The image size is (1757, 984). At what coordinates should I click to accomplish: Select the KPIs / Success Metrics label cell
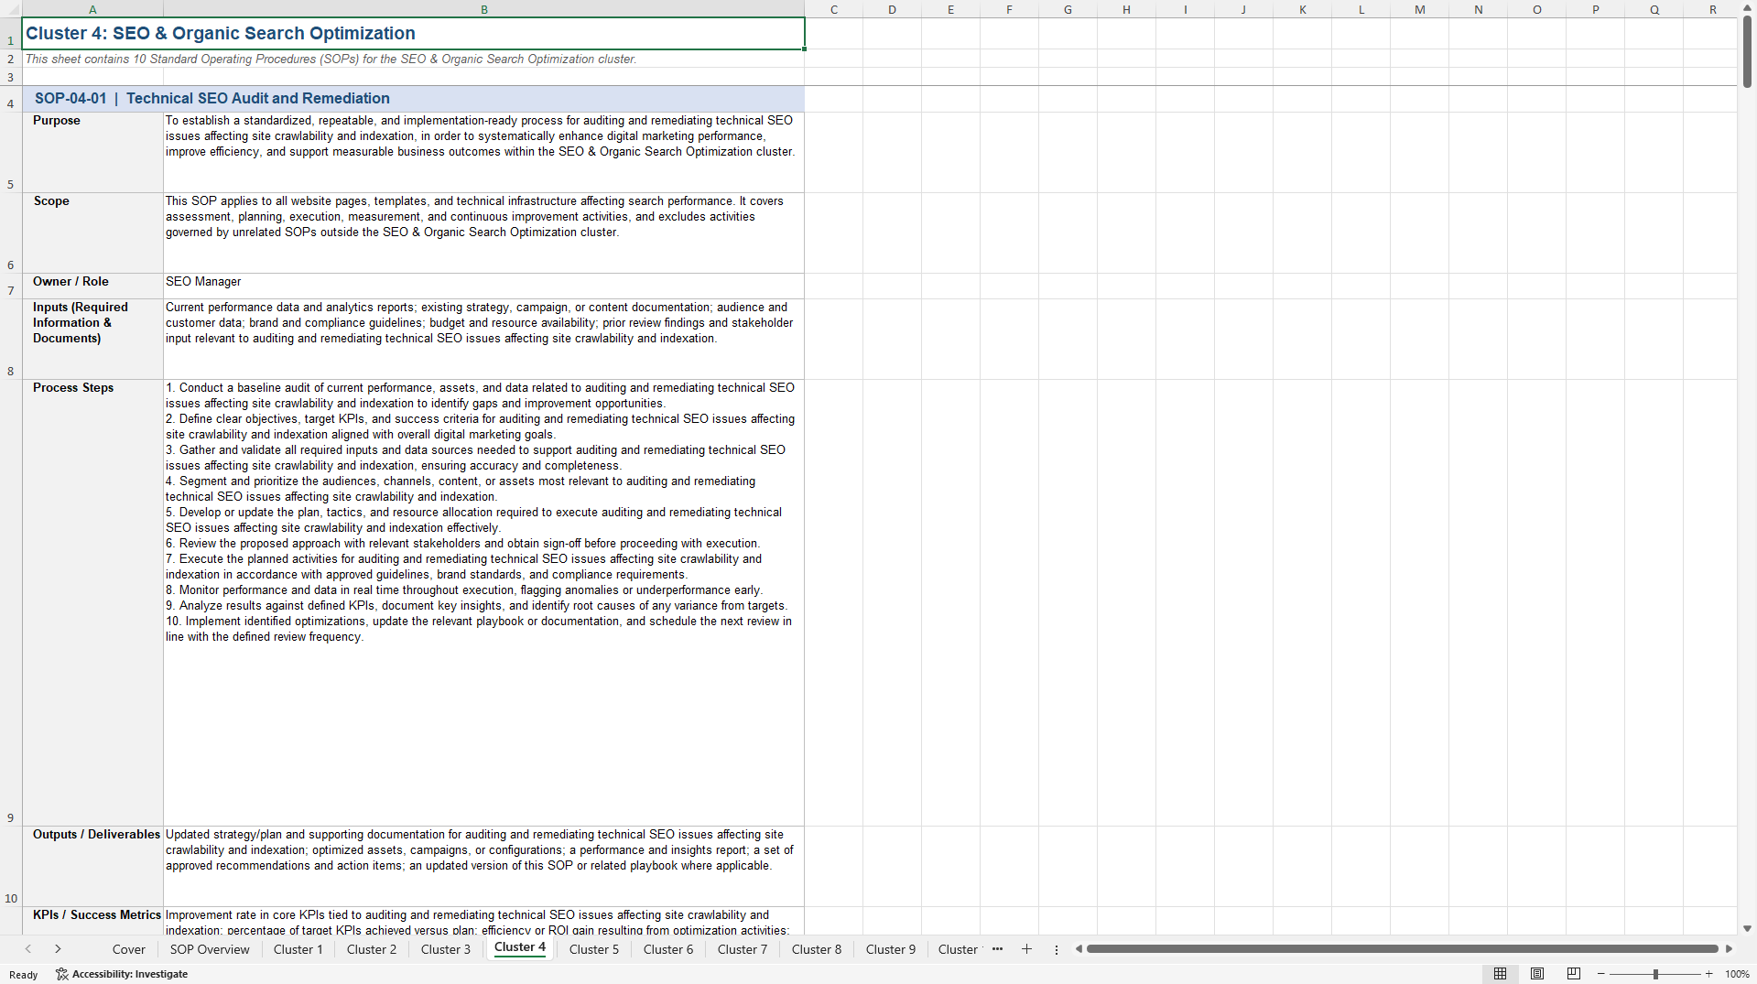click(92, 921)
